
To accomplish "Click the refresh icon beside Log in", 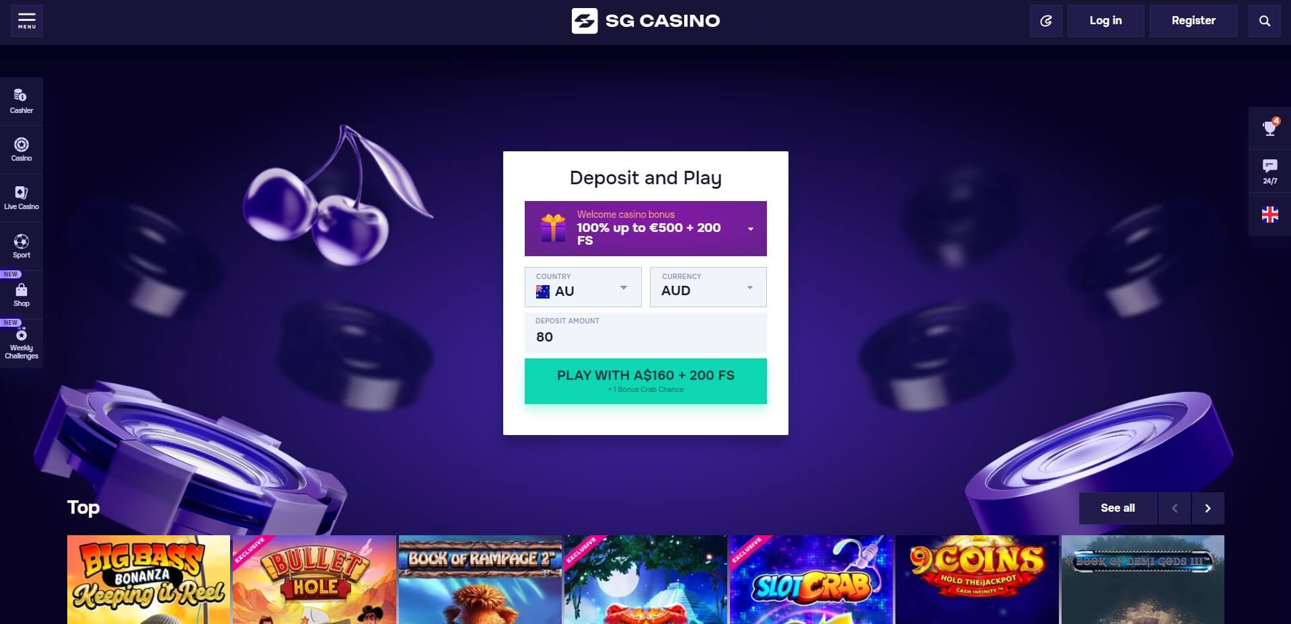I will pyautogui.click(x=1046, y=21).
